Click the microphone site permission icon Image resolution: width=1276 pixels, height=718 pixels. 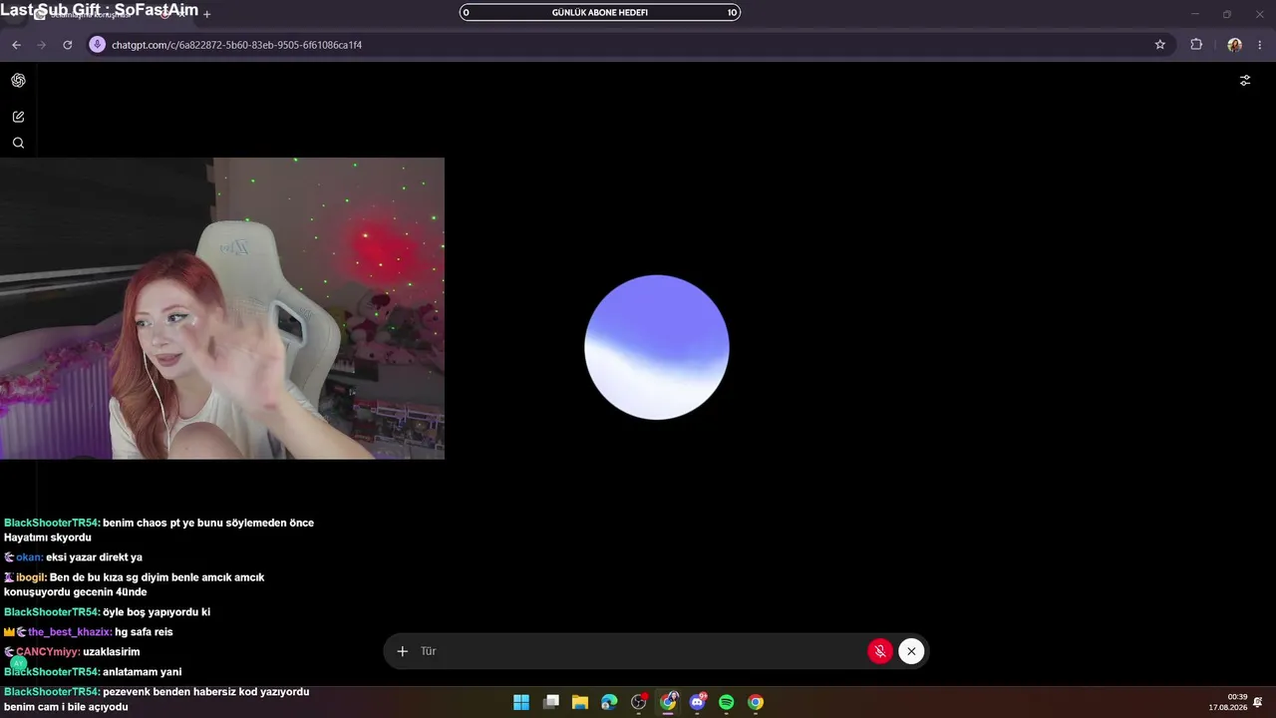point(97,45)
